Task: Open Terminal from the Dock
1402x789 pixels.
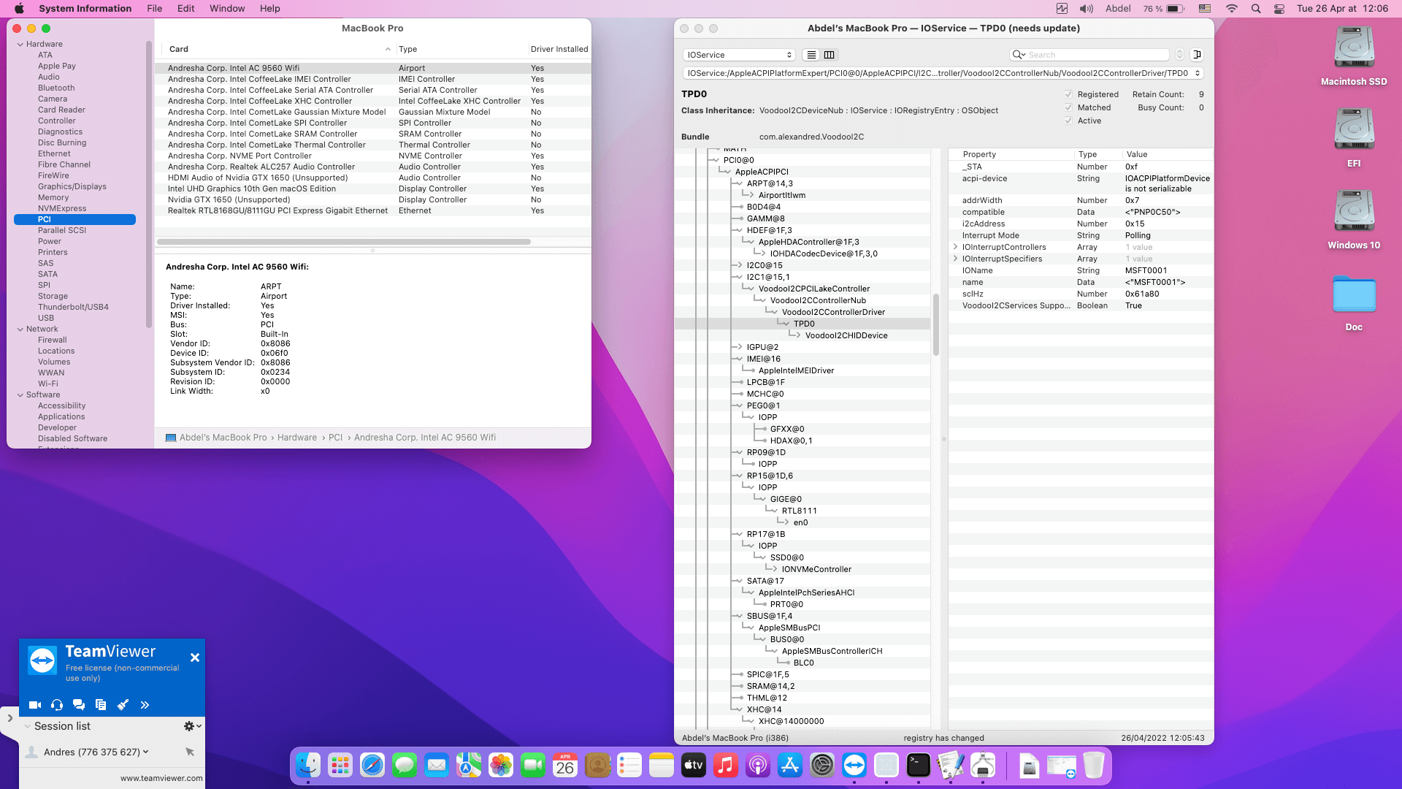Action: click(x=919, y=765)
